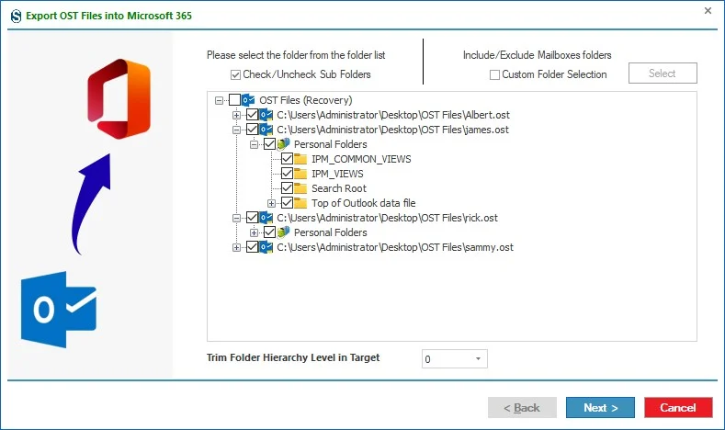Collapse the OST Files (Recovery) root node

coord(220,100)
